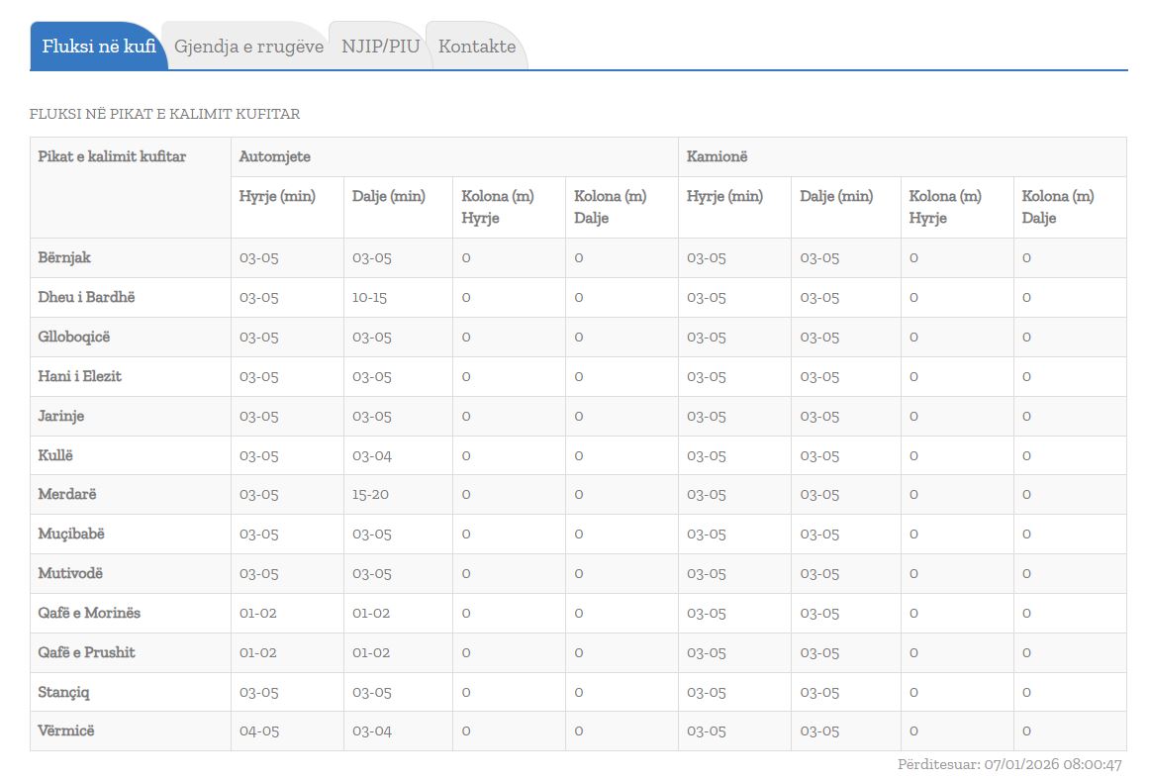Click Vërmicë's 04-05 entry time cell
This screenshot has width=1149, height=779.
[258, 731]
